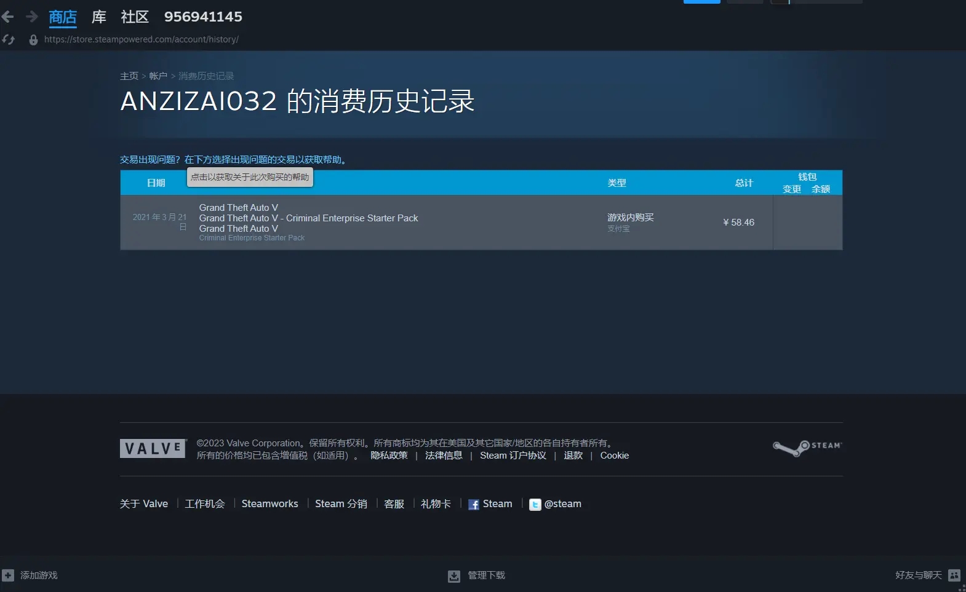Open the Steam Facebook page link

click(497, 504)
